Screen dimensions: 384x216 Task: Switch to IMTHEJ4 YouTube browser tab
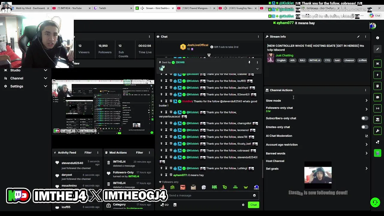(71, 8)
